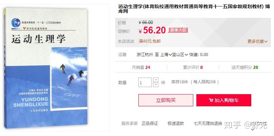Click the 立即购买 button
This screenshot has width=274, height=136.
click(166, 100)
